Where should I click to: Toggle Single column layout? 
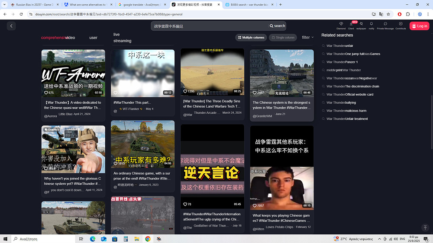tap(283, 38)
